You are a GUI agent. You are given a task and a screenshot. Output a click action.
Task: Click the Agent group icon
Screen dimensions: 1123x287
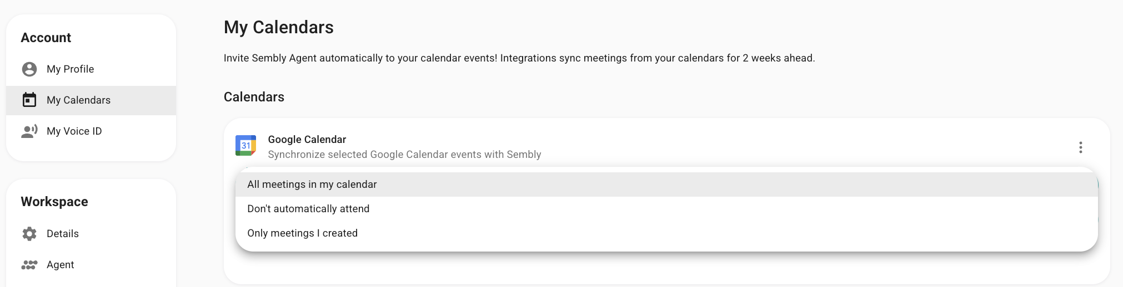tap(29, 265)
